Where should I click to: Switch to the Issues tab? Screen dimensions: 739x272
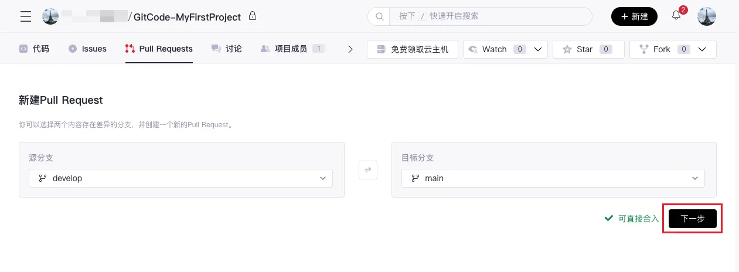click(87, 49)
